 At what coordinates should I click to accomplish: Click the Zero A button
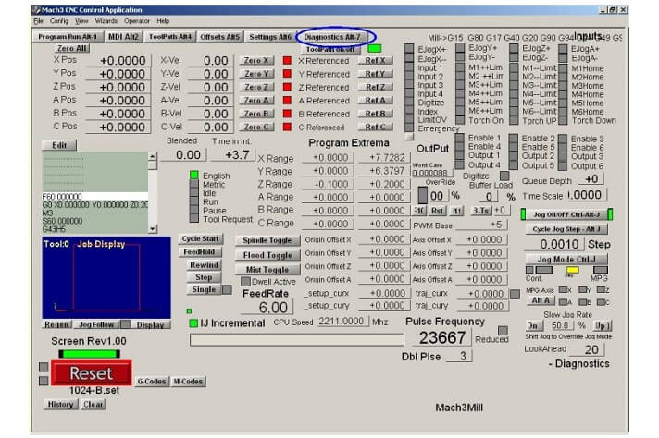pos(256,101)
